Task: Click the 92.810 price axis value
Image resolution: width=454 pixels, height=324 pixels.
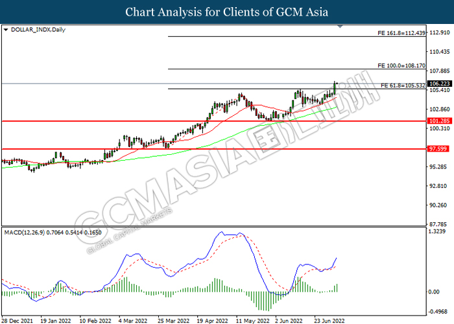Action: point(440,186)
